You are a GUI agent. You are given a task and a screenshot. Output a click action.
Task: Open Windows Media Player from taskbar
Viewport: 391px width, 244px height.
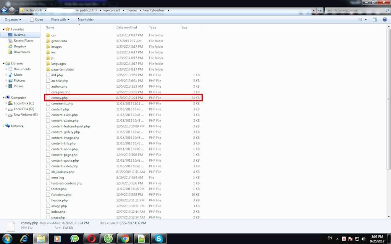58,239
